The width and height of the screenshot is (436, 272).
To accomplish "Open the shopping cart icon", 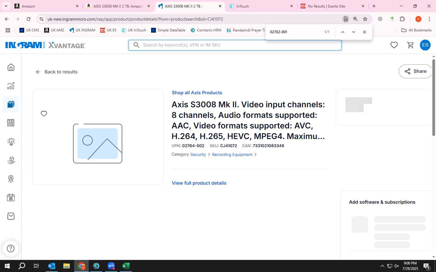I will pos(411,45).
